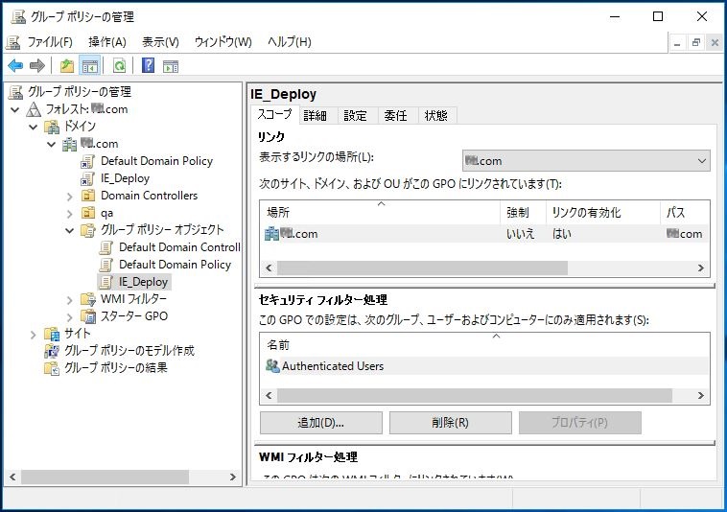Select the グループ ポリシーのモデル作成 node

click(x=129, y=351)
